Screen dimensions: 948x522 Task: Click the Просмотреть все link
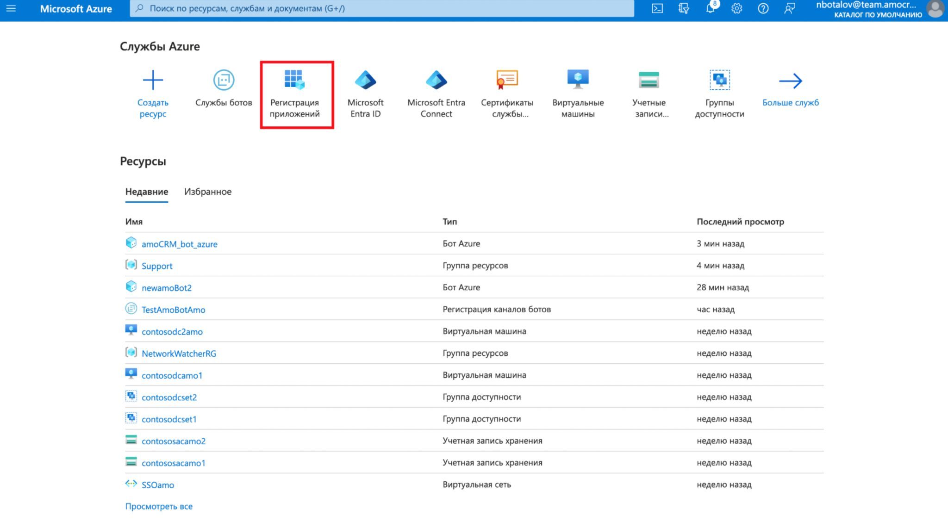[x=159, y=506]
